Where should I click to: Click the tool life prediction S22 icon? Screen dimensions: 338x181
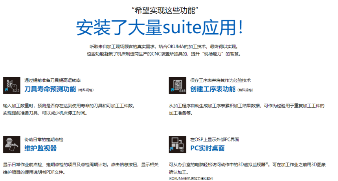click(x=12, y=85)
